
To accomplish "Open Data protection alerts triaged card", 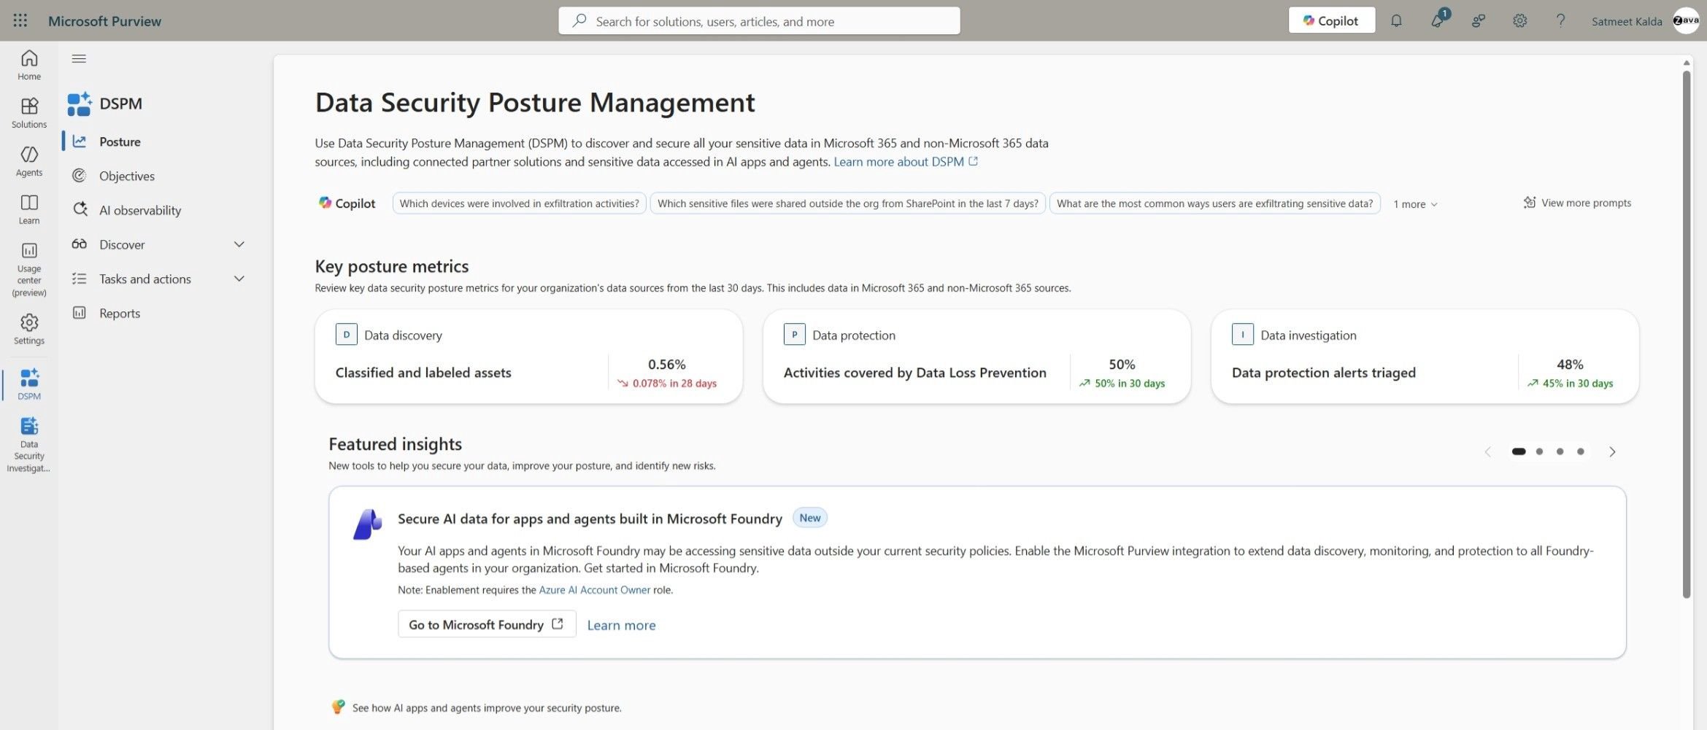I will pyautogui.click(x=1425, y=357).
